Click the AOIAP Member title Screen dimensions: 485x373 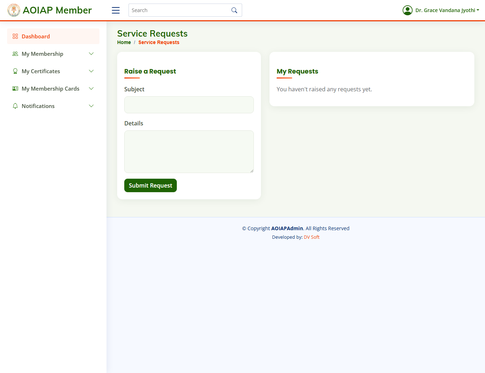click(x=57, y=10)
